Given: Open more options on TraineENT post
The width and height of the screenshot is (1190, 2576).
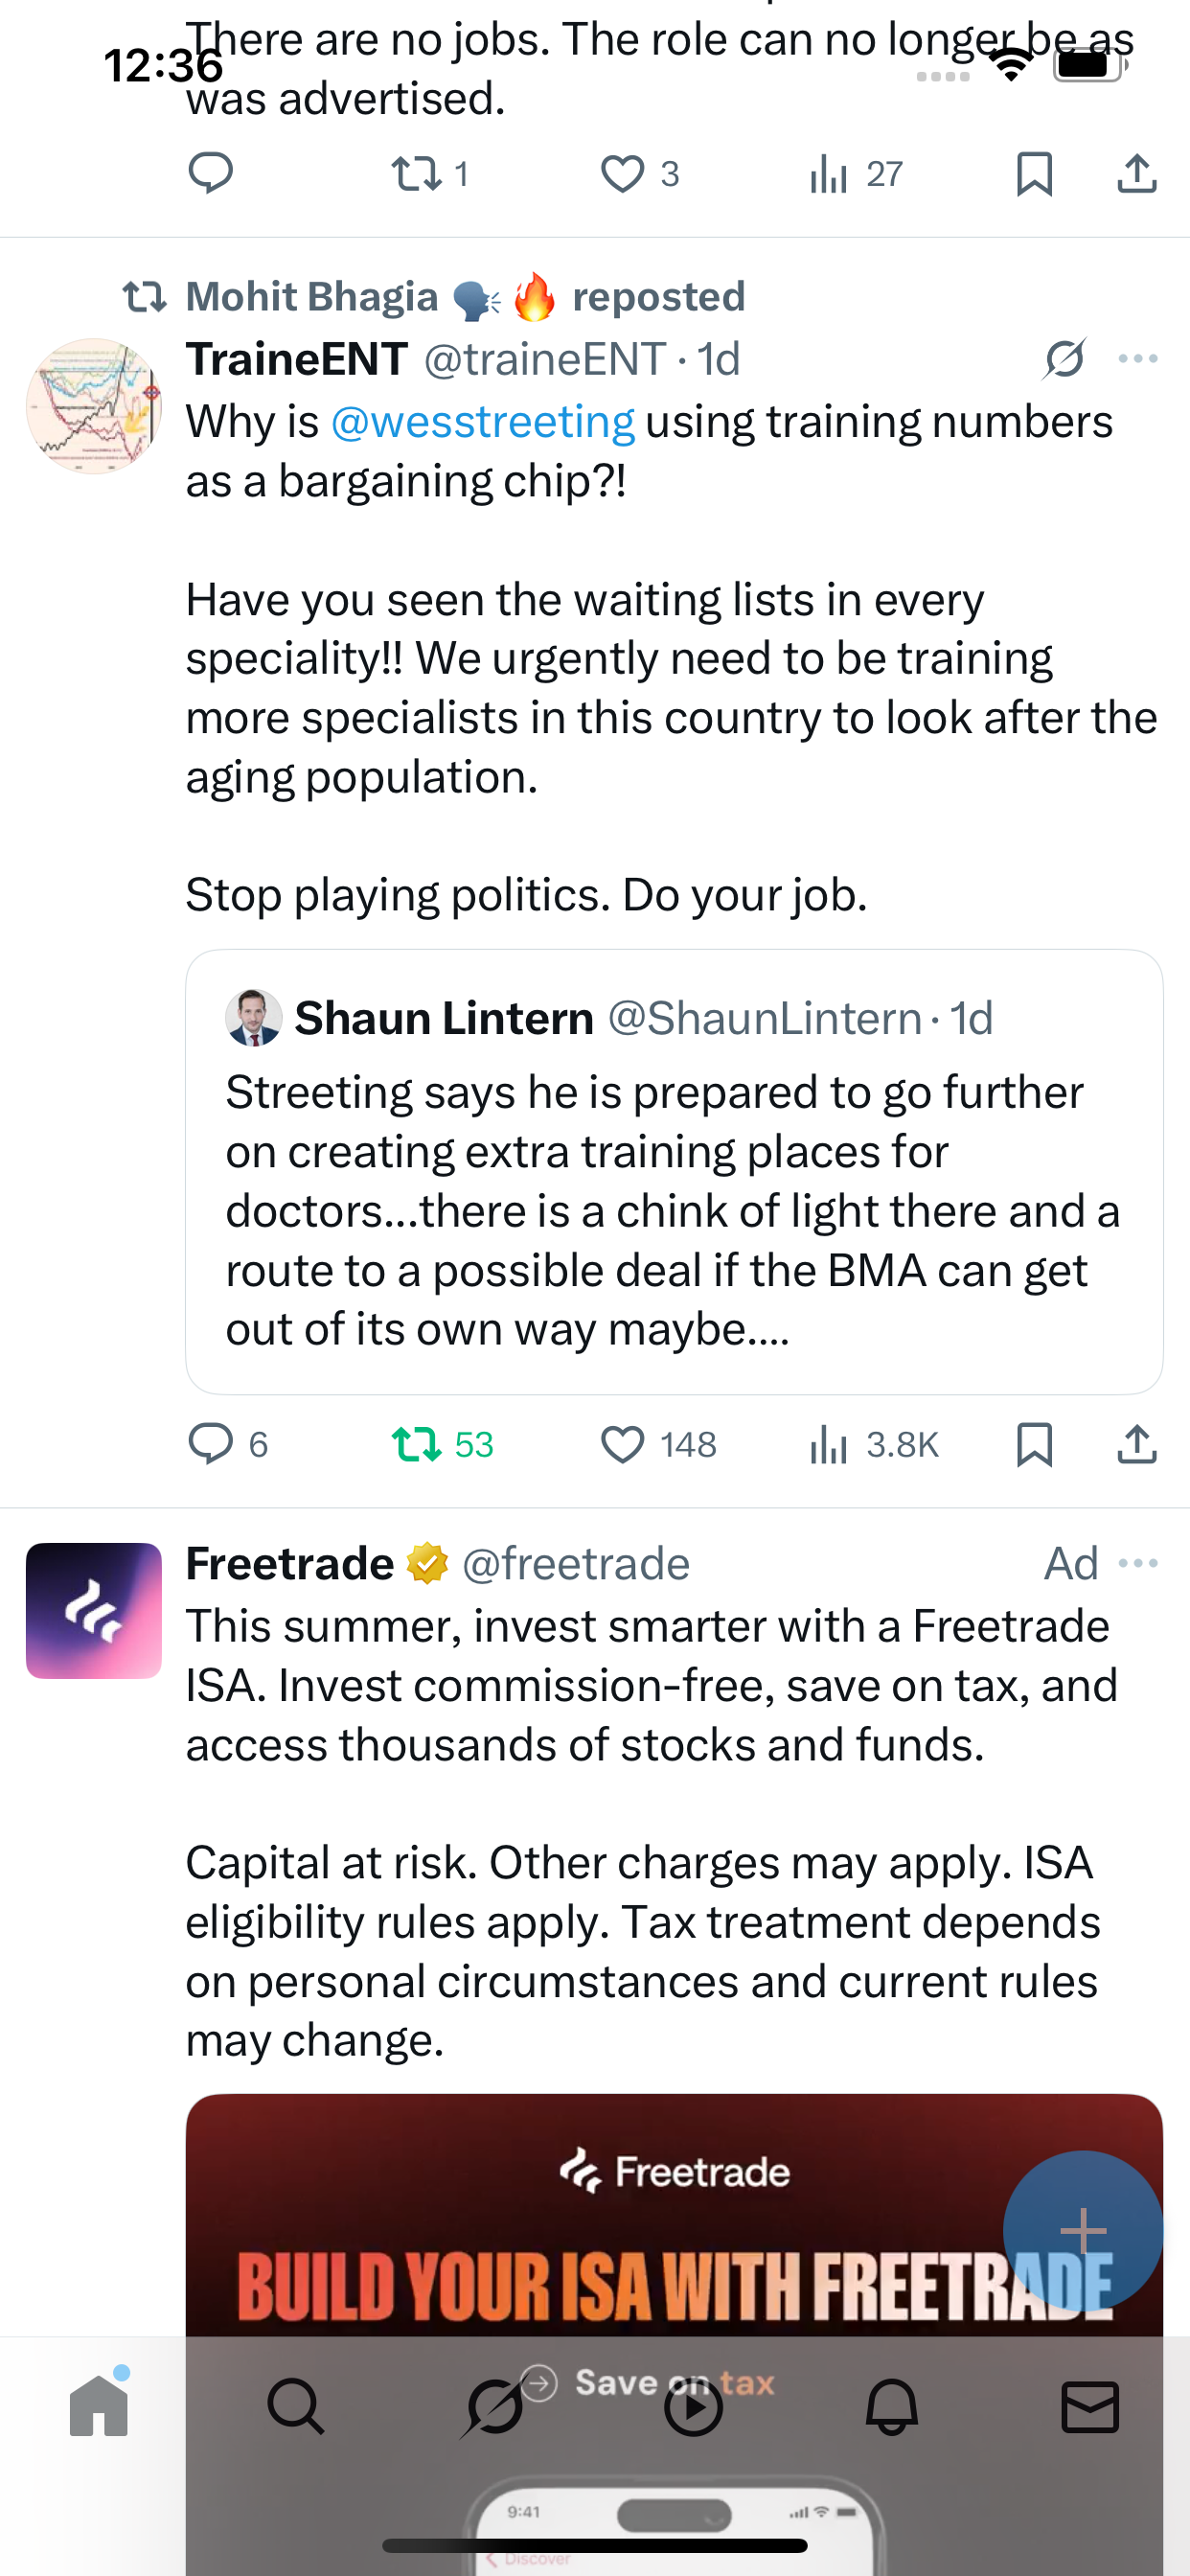Looking at the screenshot, I should click(x=1138, y=359).
